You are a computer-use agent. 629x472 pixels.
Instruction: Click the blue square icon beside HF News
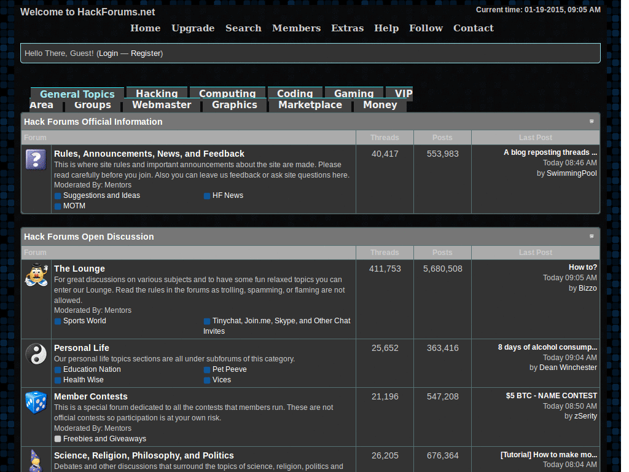point(207,196)
